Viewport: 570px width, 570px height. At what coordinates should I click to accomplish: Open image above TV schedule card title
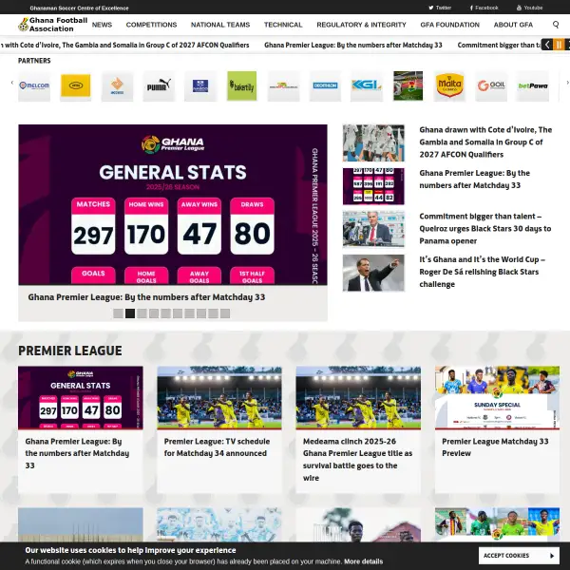[219, 398]
